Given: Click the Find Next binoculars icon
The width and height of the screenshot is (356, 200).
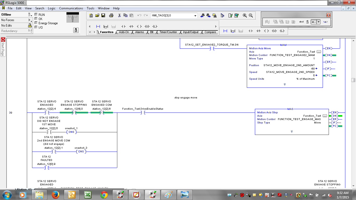Looking at the screenshot, I should point(208,15).
